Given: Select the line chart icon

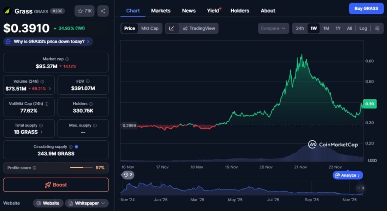Looking at the screenshot, I should point(172,28).
